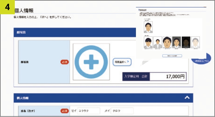Select the bad sample with hair covering eyes
The image size is (215, 117).
click(148, 42)
